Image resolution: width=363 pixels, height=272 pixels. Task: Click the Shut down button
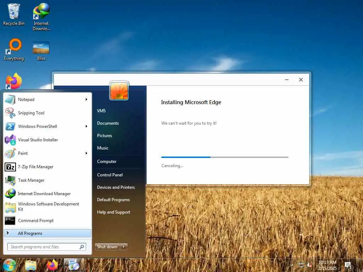[x=107, y=247]
